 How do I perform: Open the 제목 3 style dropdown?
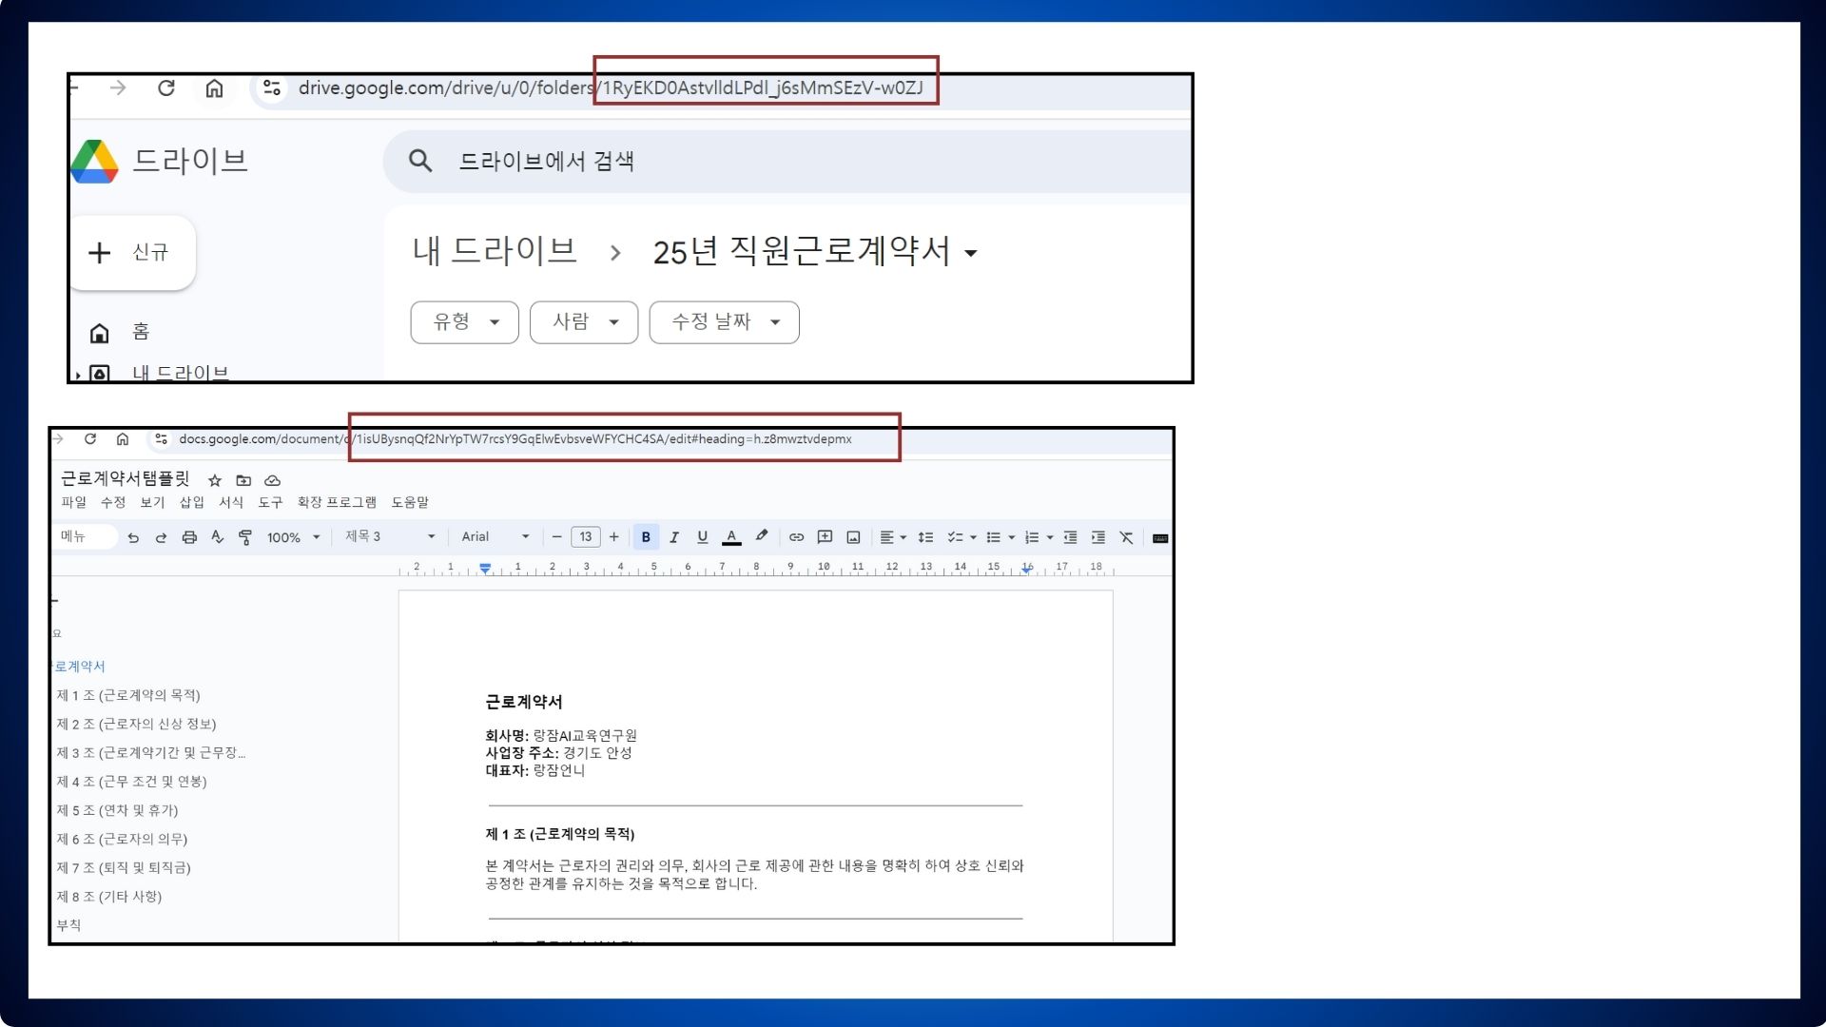point(390,537)
